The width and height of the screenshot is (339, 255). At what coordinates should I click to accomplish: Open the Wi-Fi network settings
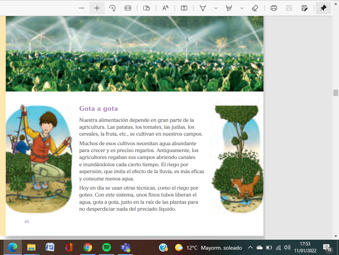(x=278, y=247)
